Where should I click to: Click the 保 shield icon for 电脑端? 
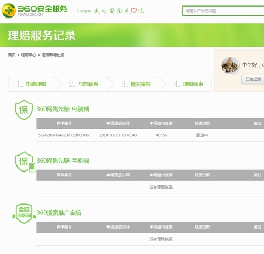[x=24, y=110]
